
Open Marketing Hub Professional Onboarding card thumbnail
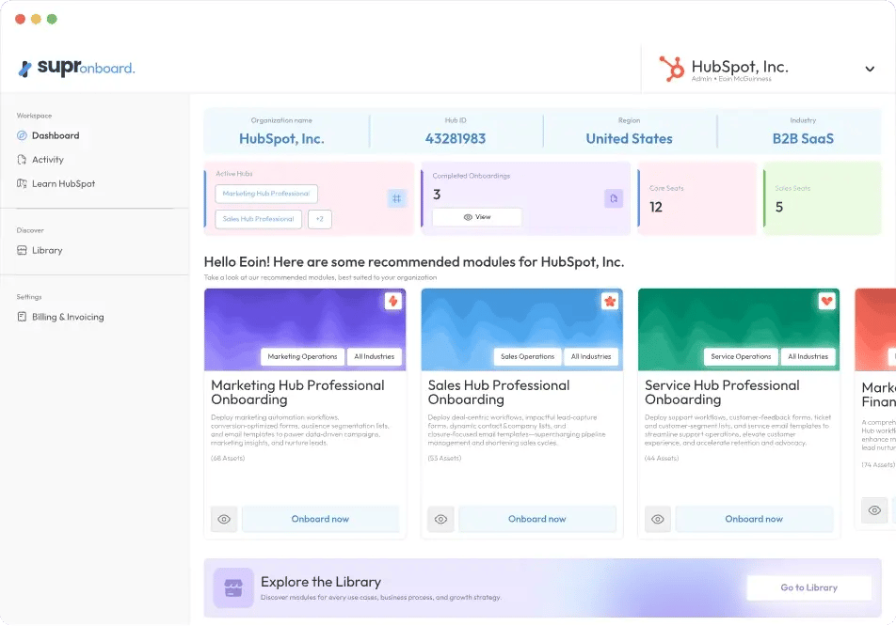tap(305, 329)
